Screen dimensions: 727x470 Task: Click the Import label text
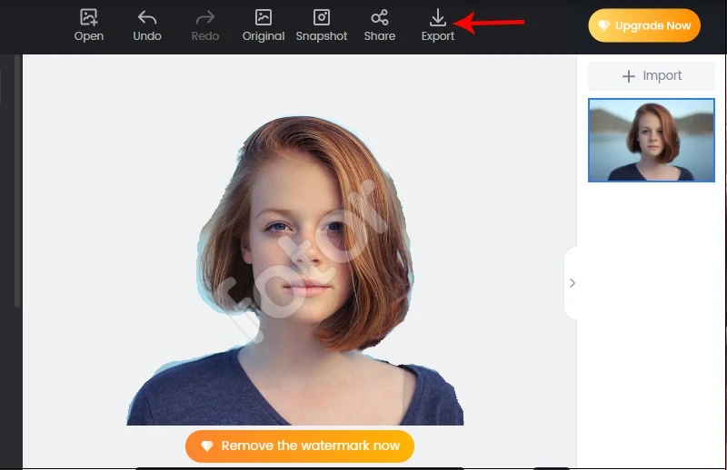tap(662, 76)
